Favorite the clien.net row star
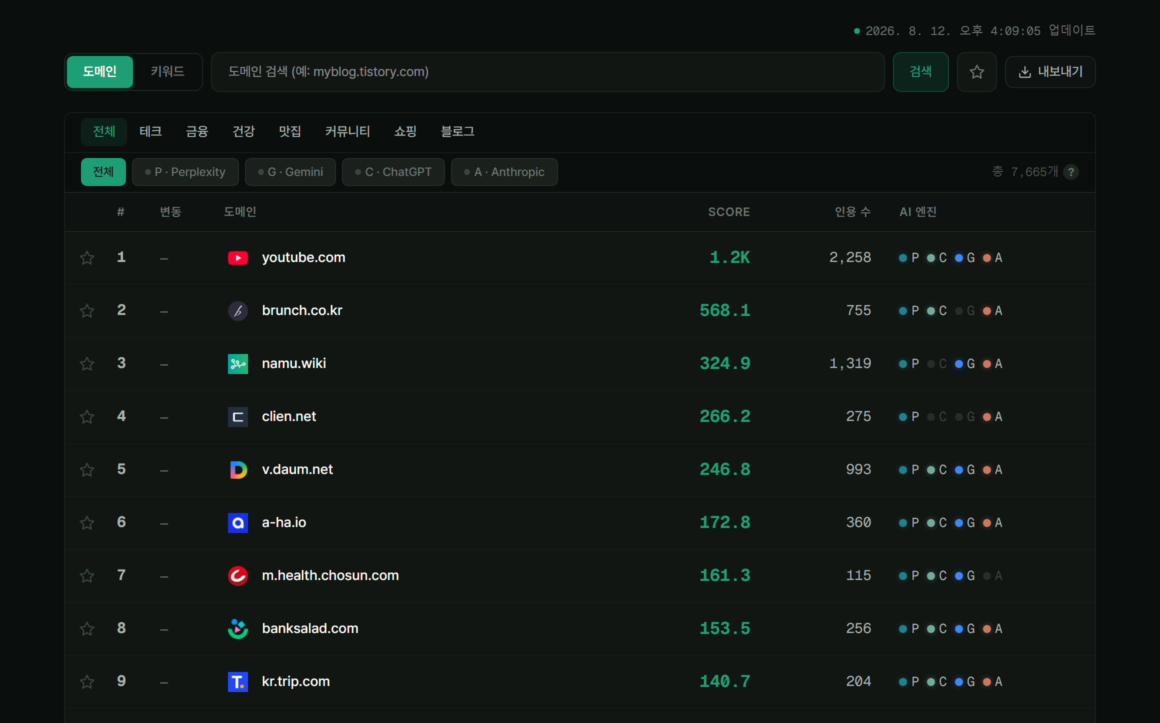1160x723 pixels. click(87, 416)
